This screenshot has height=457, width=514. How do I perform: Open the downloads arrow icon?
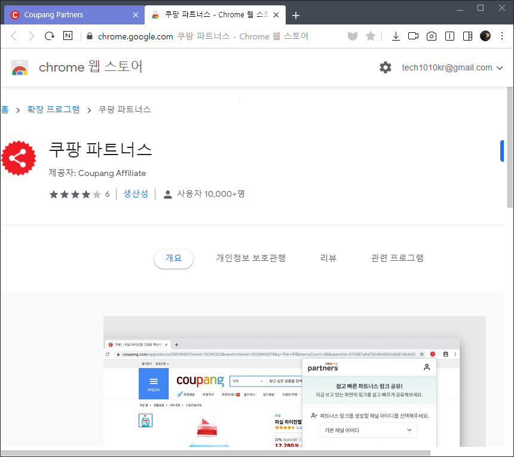(396, 36)
